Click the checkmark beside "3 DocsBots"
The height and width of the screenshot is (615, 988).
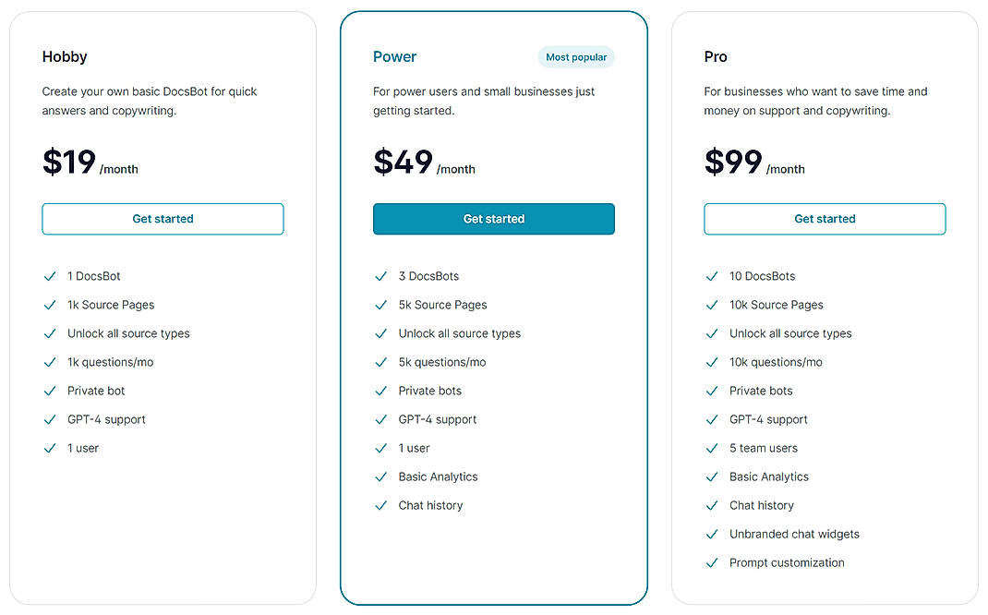pos(380,275)
